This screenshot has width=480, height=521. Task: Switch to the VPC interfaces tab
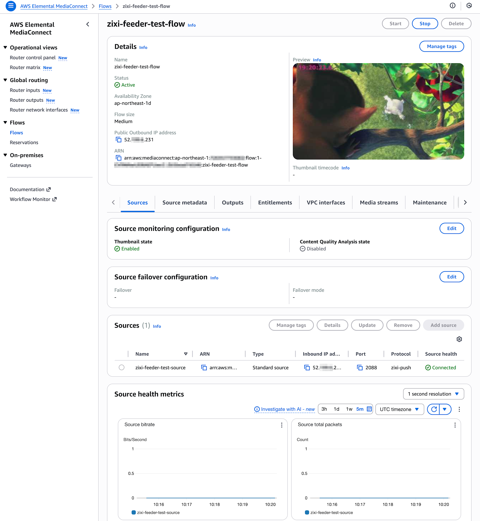click(326, 203)
